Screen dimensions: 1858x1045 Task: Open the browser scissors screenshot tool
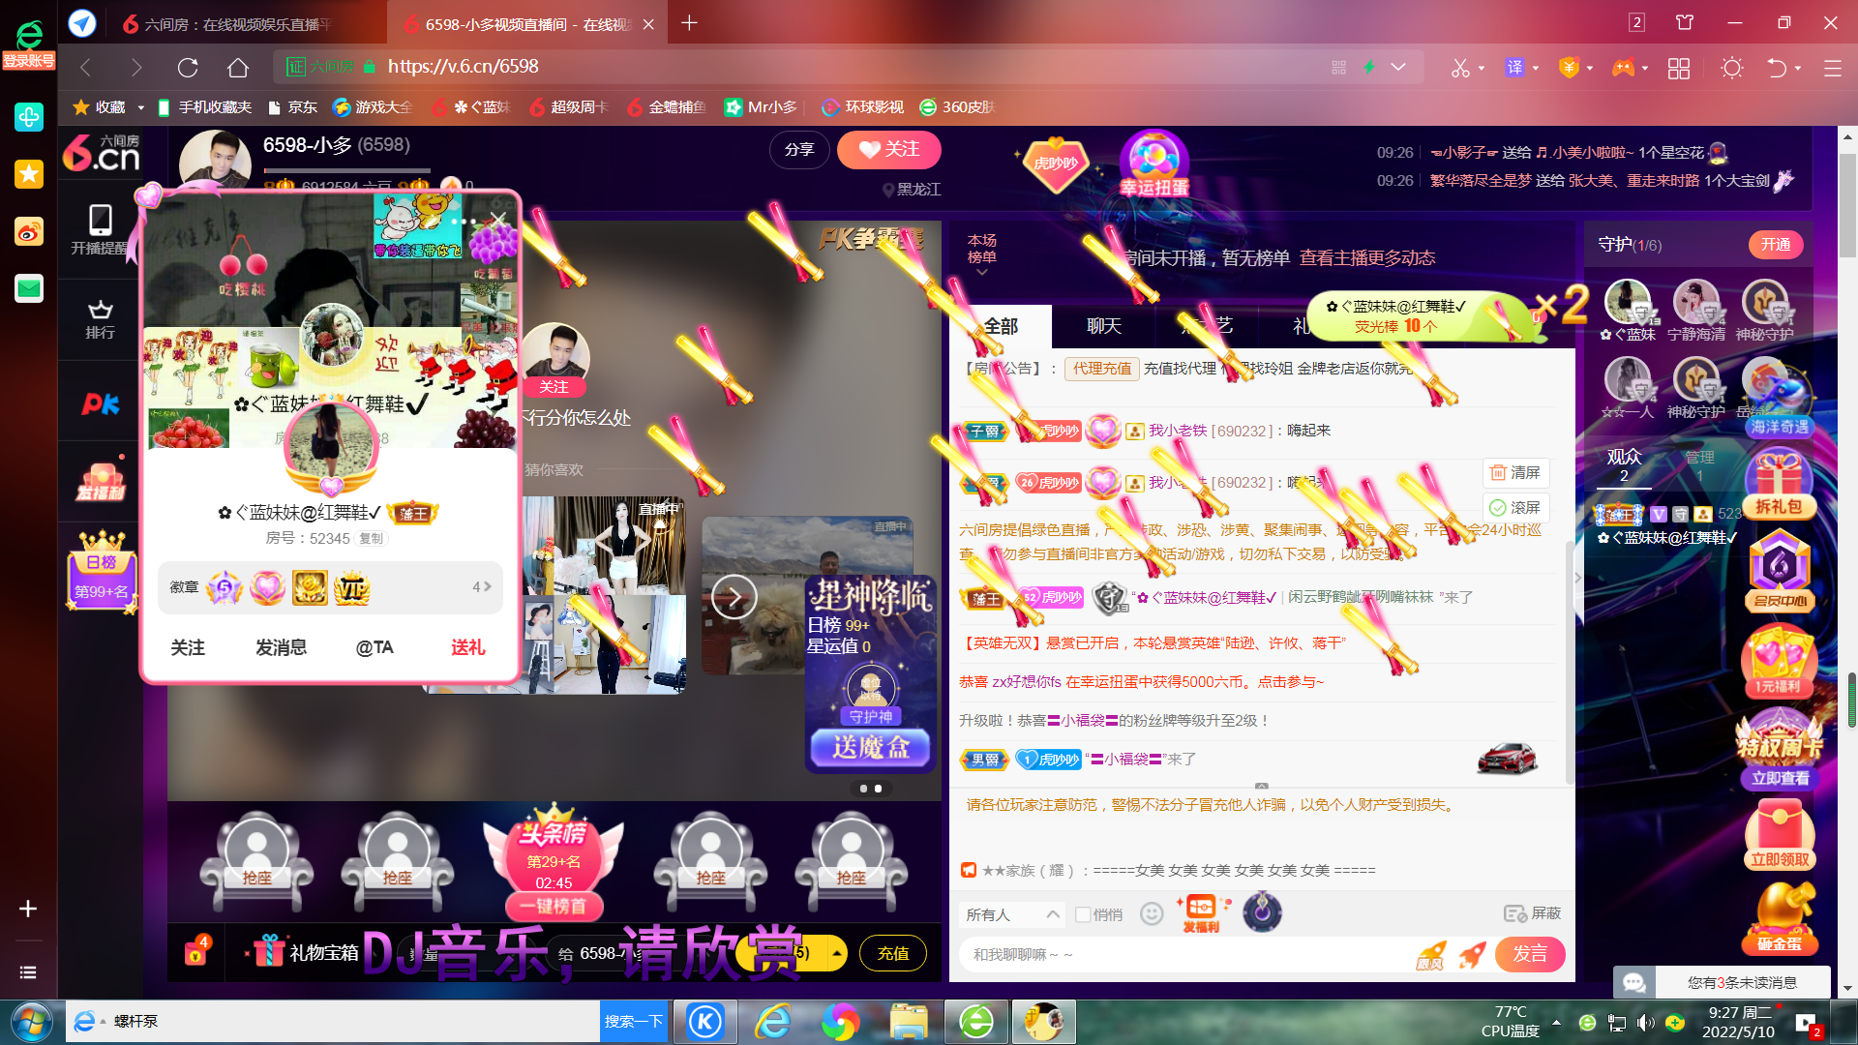click(1459, 68)
